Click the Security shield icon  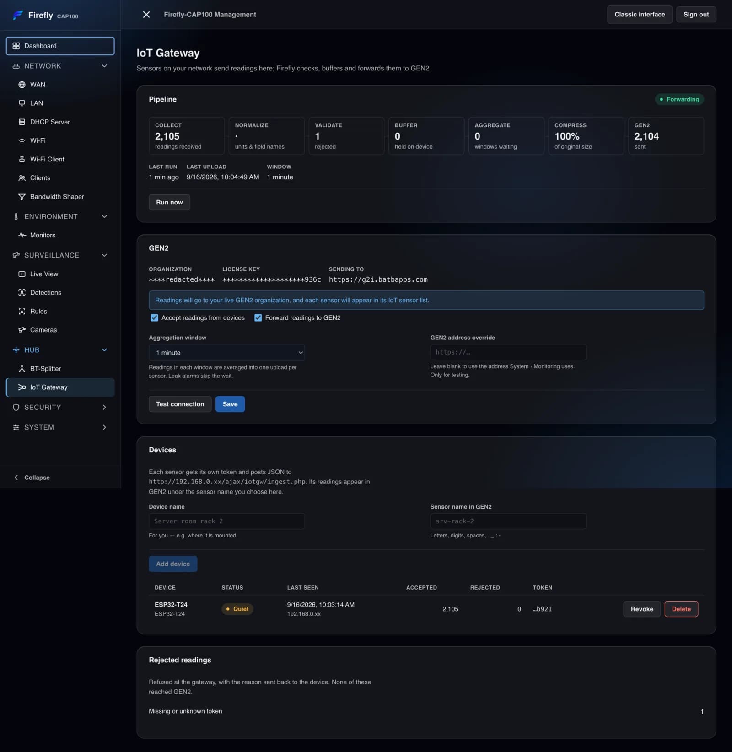click(x=16, y=407)
